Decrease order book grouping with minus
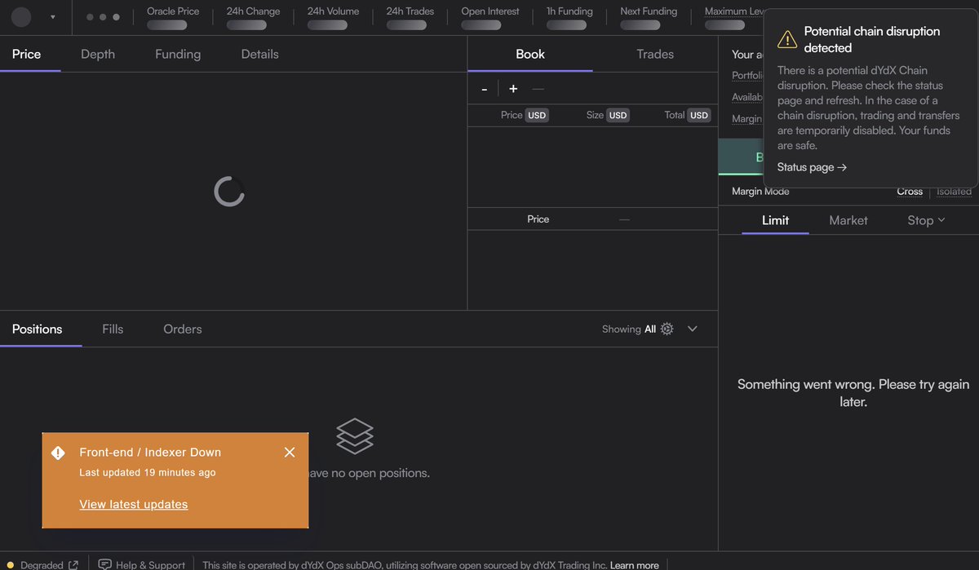 485,89
